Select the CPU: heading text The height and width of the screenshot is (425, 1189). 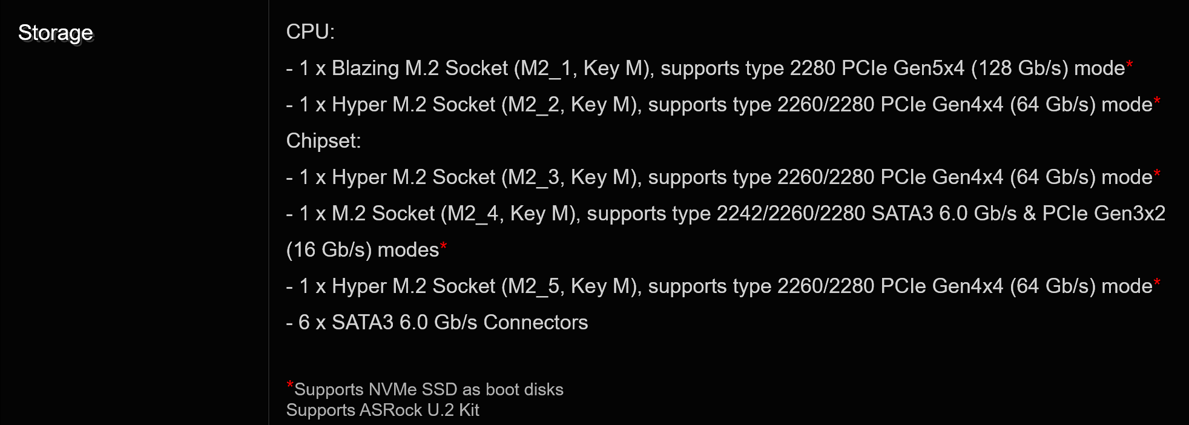tap(311, 31)
